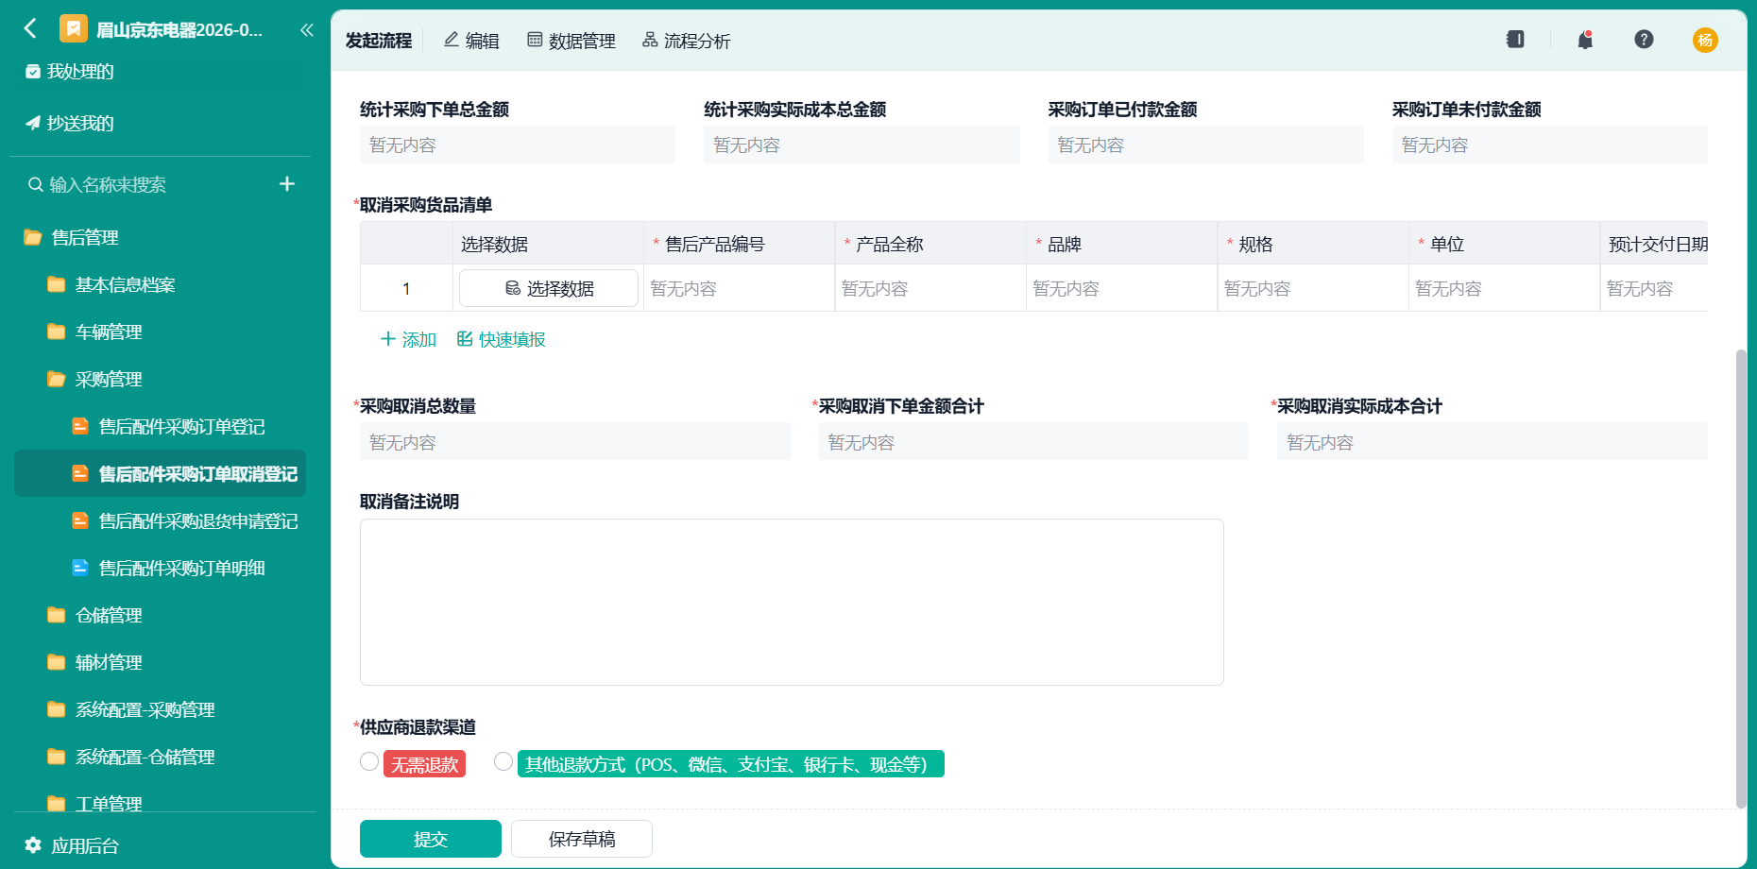Expand the 工单管理 folder
This screenshot has width=1757, height=869.
(57, 804)
